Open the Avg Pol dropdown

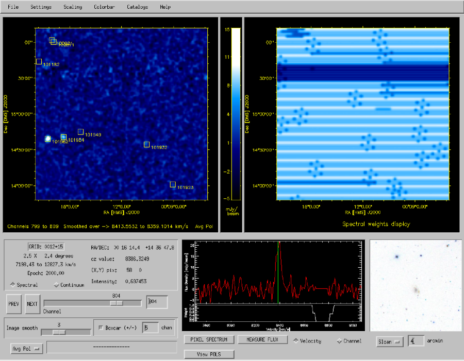(x=27, y=349)
